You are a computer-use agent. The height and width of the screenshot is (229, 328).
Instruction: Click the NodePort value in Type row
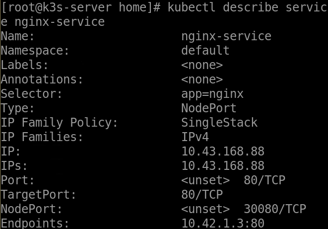point(208,108)
